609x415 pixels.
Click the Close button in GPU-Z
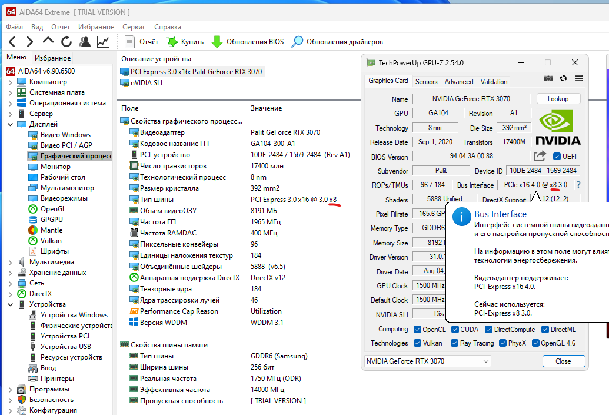coord(564,361)
